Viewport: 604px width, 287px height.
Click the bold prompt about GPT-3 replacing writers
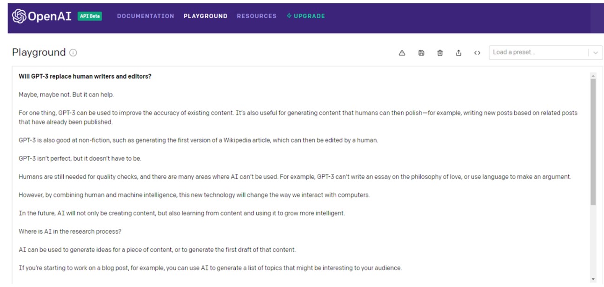(x=85, y=76)
